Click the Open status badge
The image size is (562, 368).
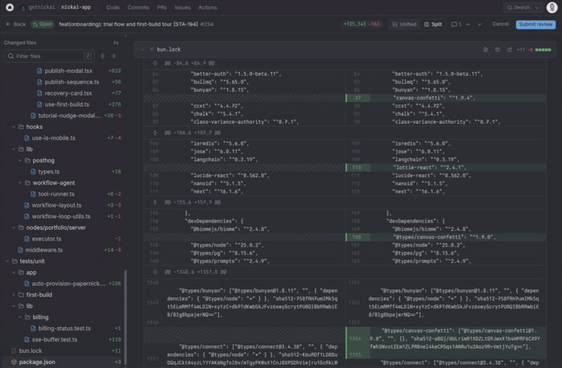pos(43,24)
